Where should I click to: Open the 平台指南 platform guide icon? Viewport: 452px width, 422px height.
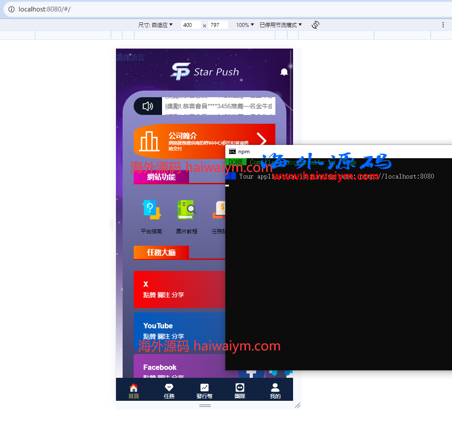[x=151, y=210]
